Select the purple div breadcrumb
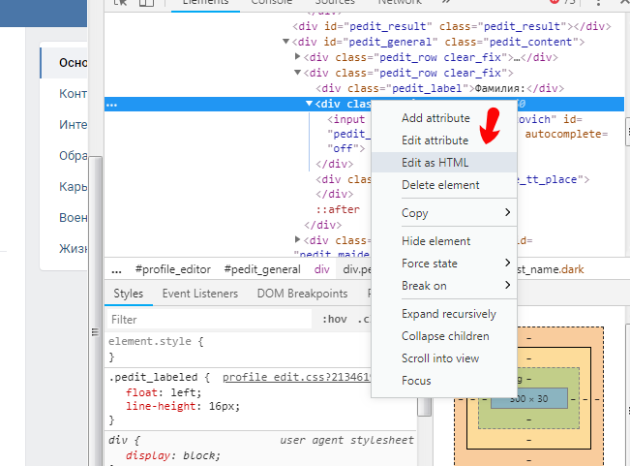This screenshot has height=466, width=630. point(322,269)
